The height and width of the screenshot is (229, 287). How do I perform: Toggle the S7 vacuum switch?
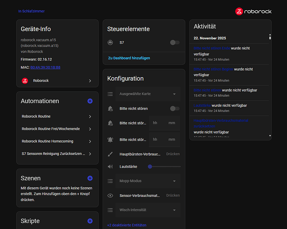pyautogui.click(x=174, y=43)
